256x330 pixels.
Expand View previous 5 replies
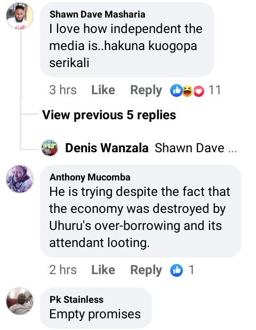tap(109, 115)
